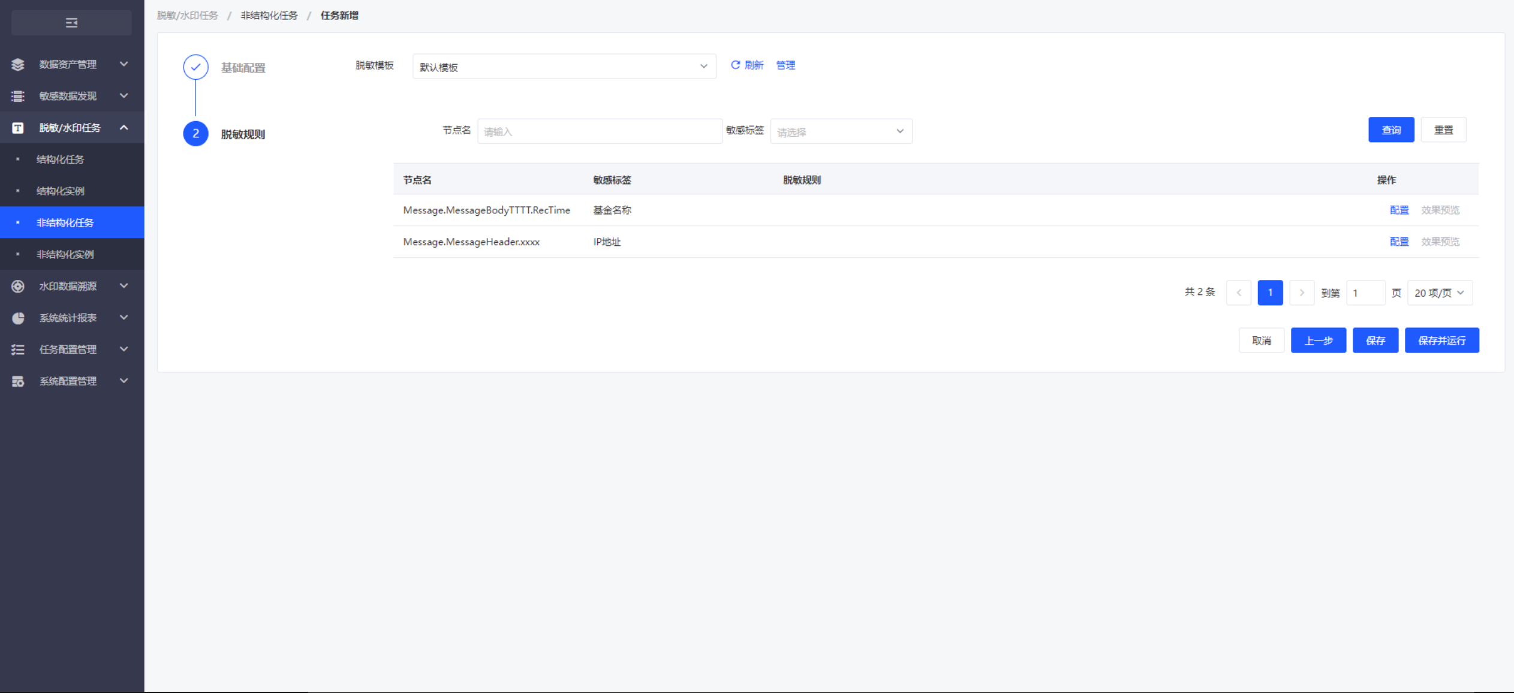
Task: Expand 数据资产管理 menu chevron
Action: click(x=124, y=64)
